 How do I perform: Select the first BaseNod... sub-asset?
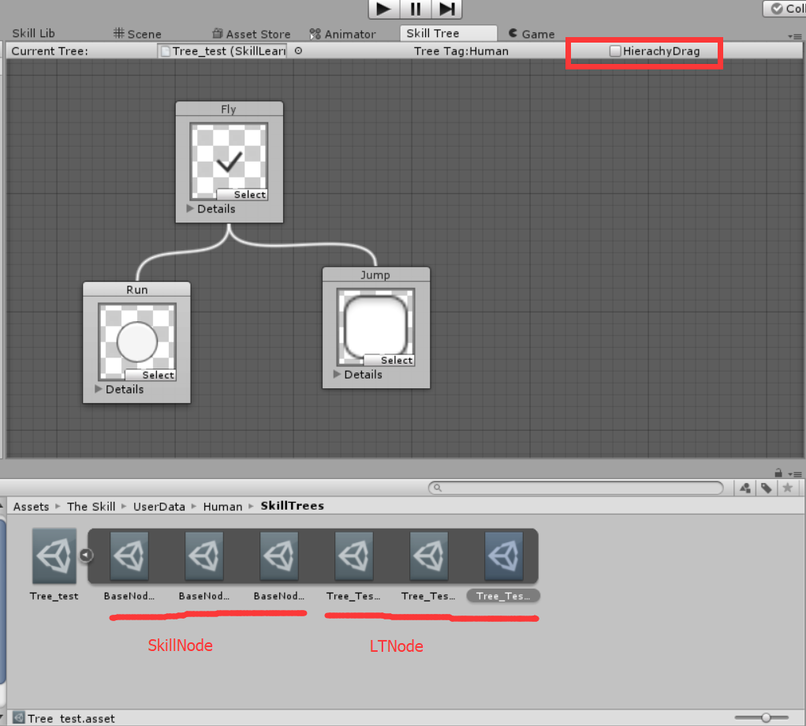(129, 556)
